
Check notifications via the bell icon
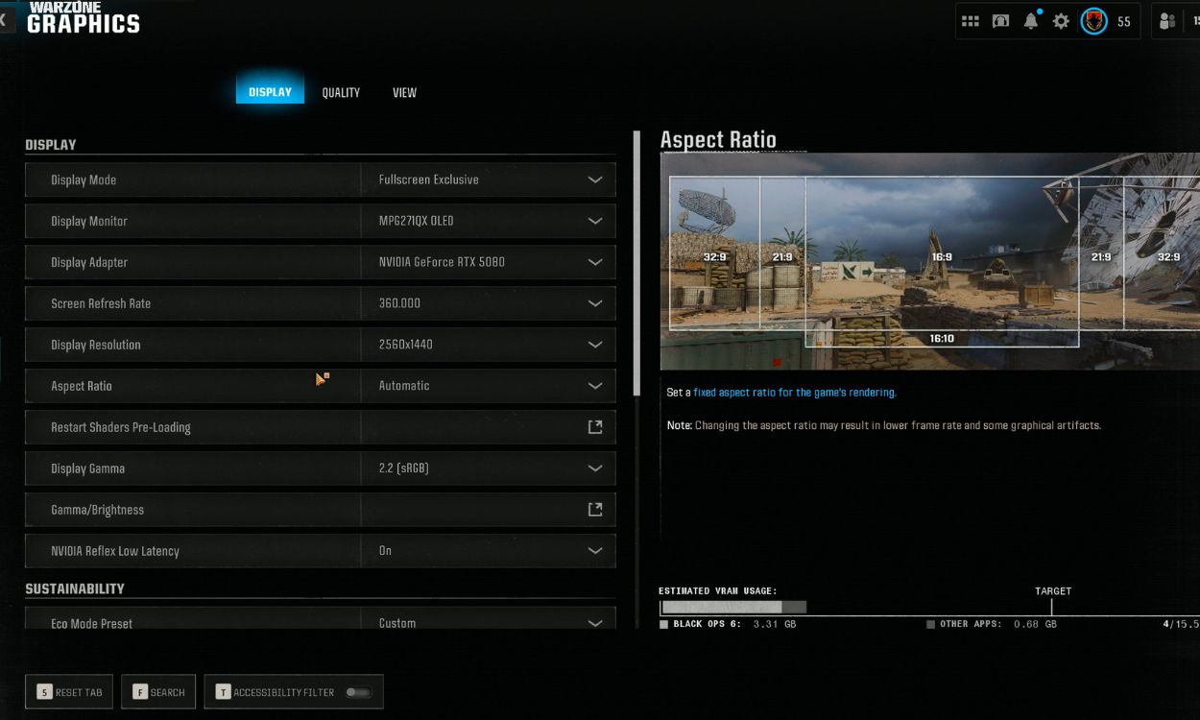tap(1029, 20)
